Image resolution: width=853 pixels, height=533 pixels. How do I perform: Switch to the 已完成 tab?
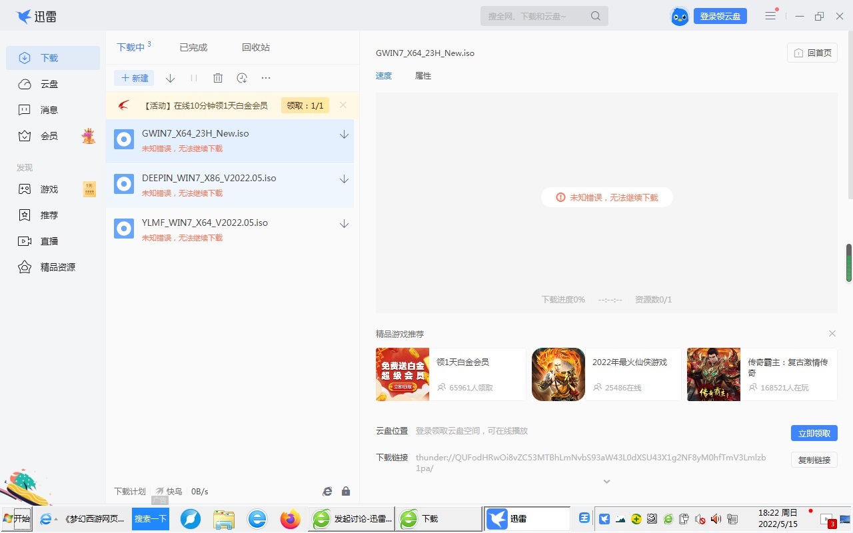[193, 47]
